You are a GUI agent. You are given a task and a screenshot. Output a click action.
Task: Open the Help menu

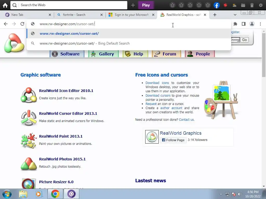pos(135,54)
